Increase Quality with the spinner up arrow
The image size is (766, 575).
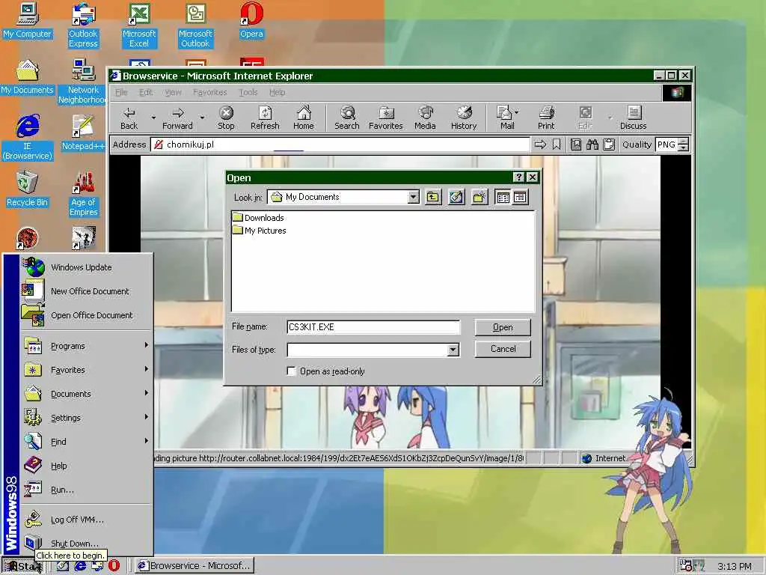tap(684, 142)
